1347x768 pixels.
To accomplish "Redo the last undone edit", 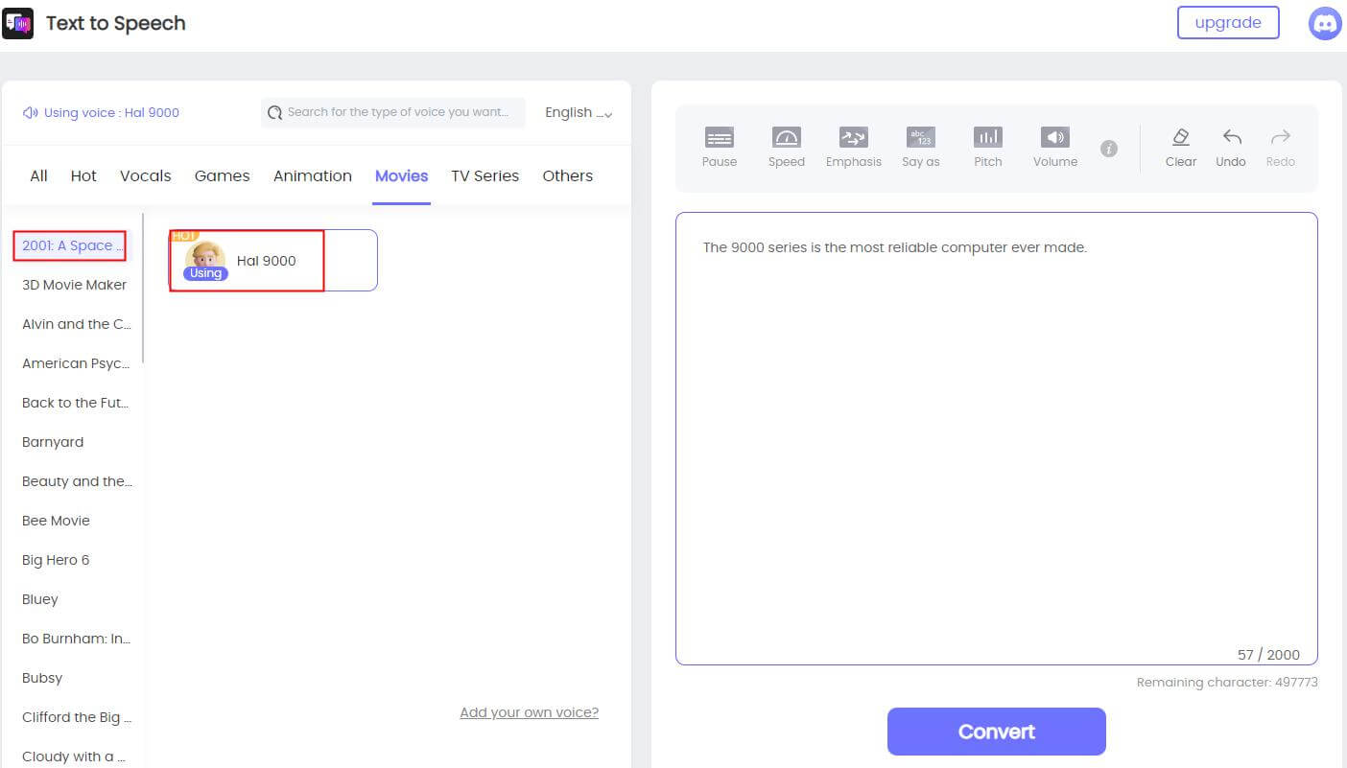I will [1281, 147].
